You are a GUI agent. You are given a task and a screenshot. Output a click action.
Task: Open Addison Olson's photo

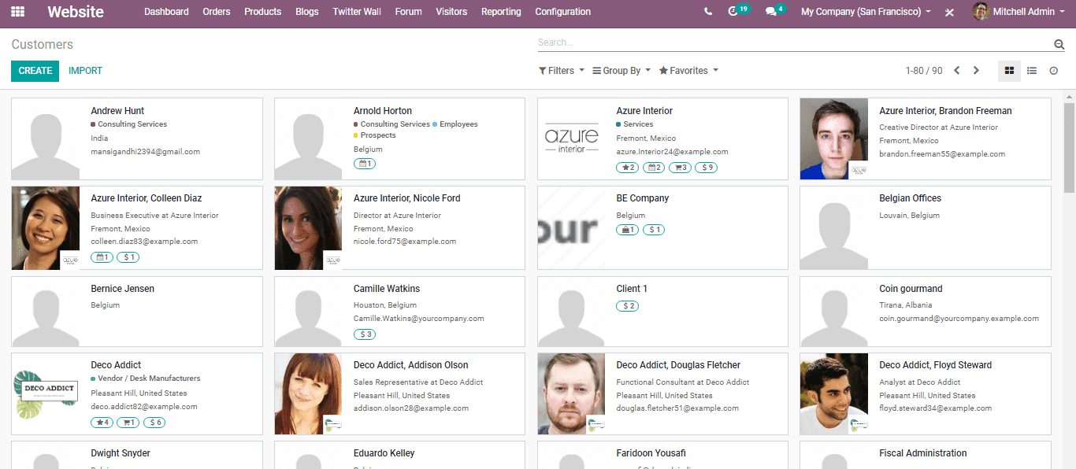pyautogui.click(x=309, y=393)
